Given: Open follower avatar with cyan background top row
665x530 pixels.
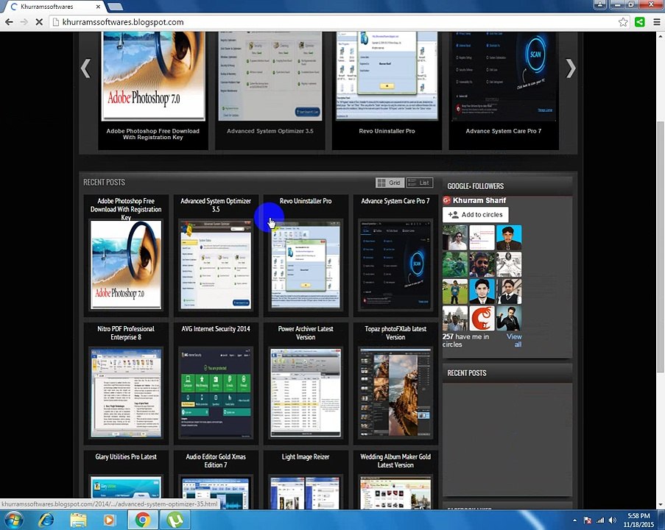Looking at the screenshot, I should click(x=509, y=238).
